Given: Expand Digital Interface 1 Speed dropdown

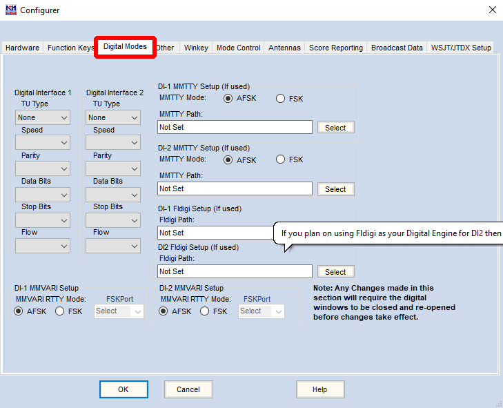Looking at the screenshot, I should pyautogui.click(x=43, y=142).
